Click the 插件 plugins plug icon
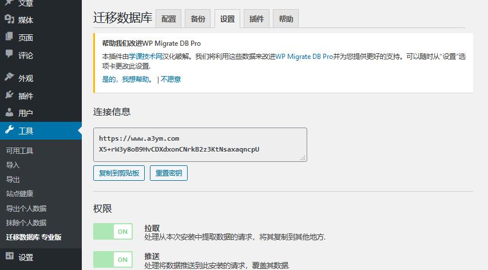488x270 pixels. [x=9, y=94]
